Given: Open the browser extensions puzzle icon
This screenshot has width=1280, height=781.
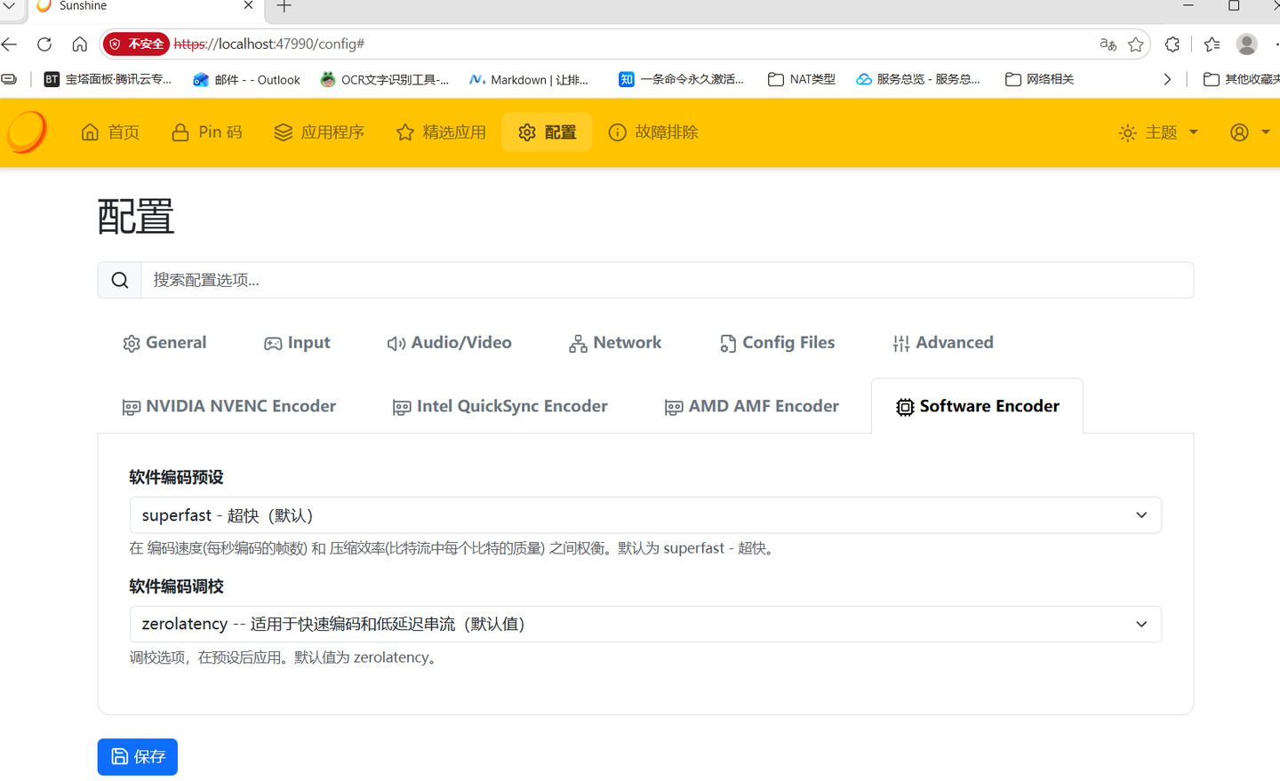Looking at the screenshot, I should point(1172,44).
